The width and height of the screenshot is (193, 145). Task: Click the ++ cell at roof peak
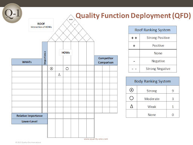(71, 20)
